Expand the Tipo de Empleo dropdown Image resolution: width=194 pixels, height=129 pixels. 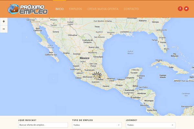tap(97, 125)
